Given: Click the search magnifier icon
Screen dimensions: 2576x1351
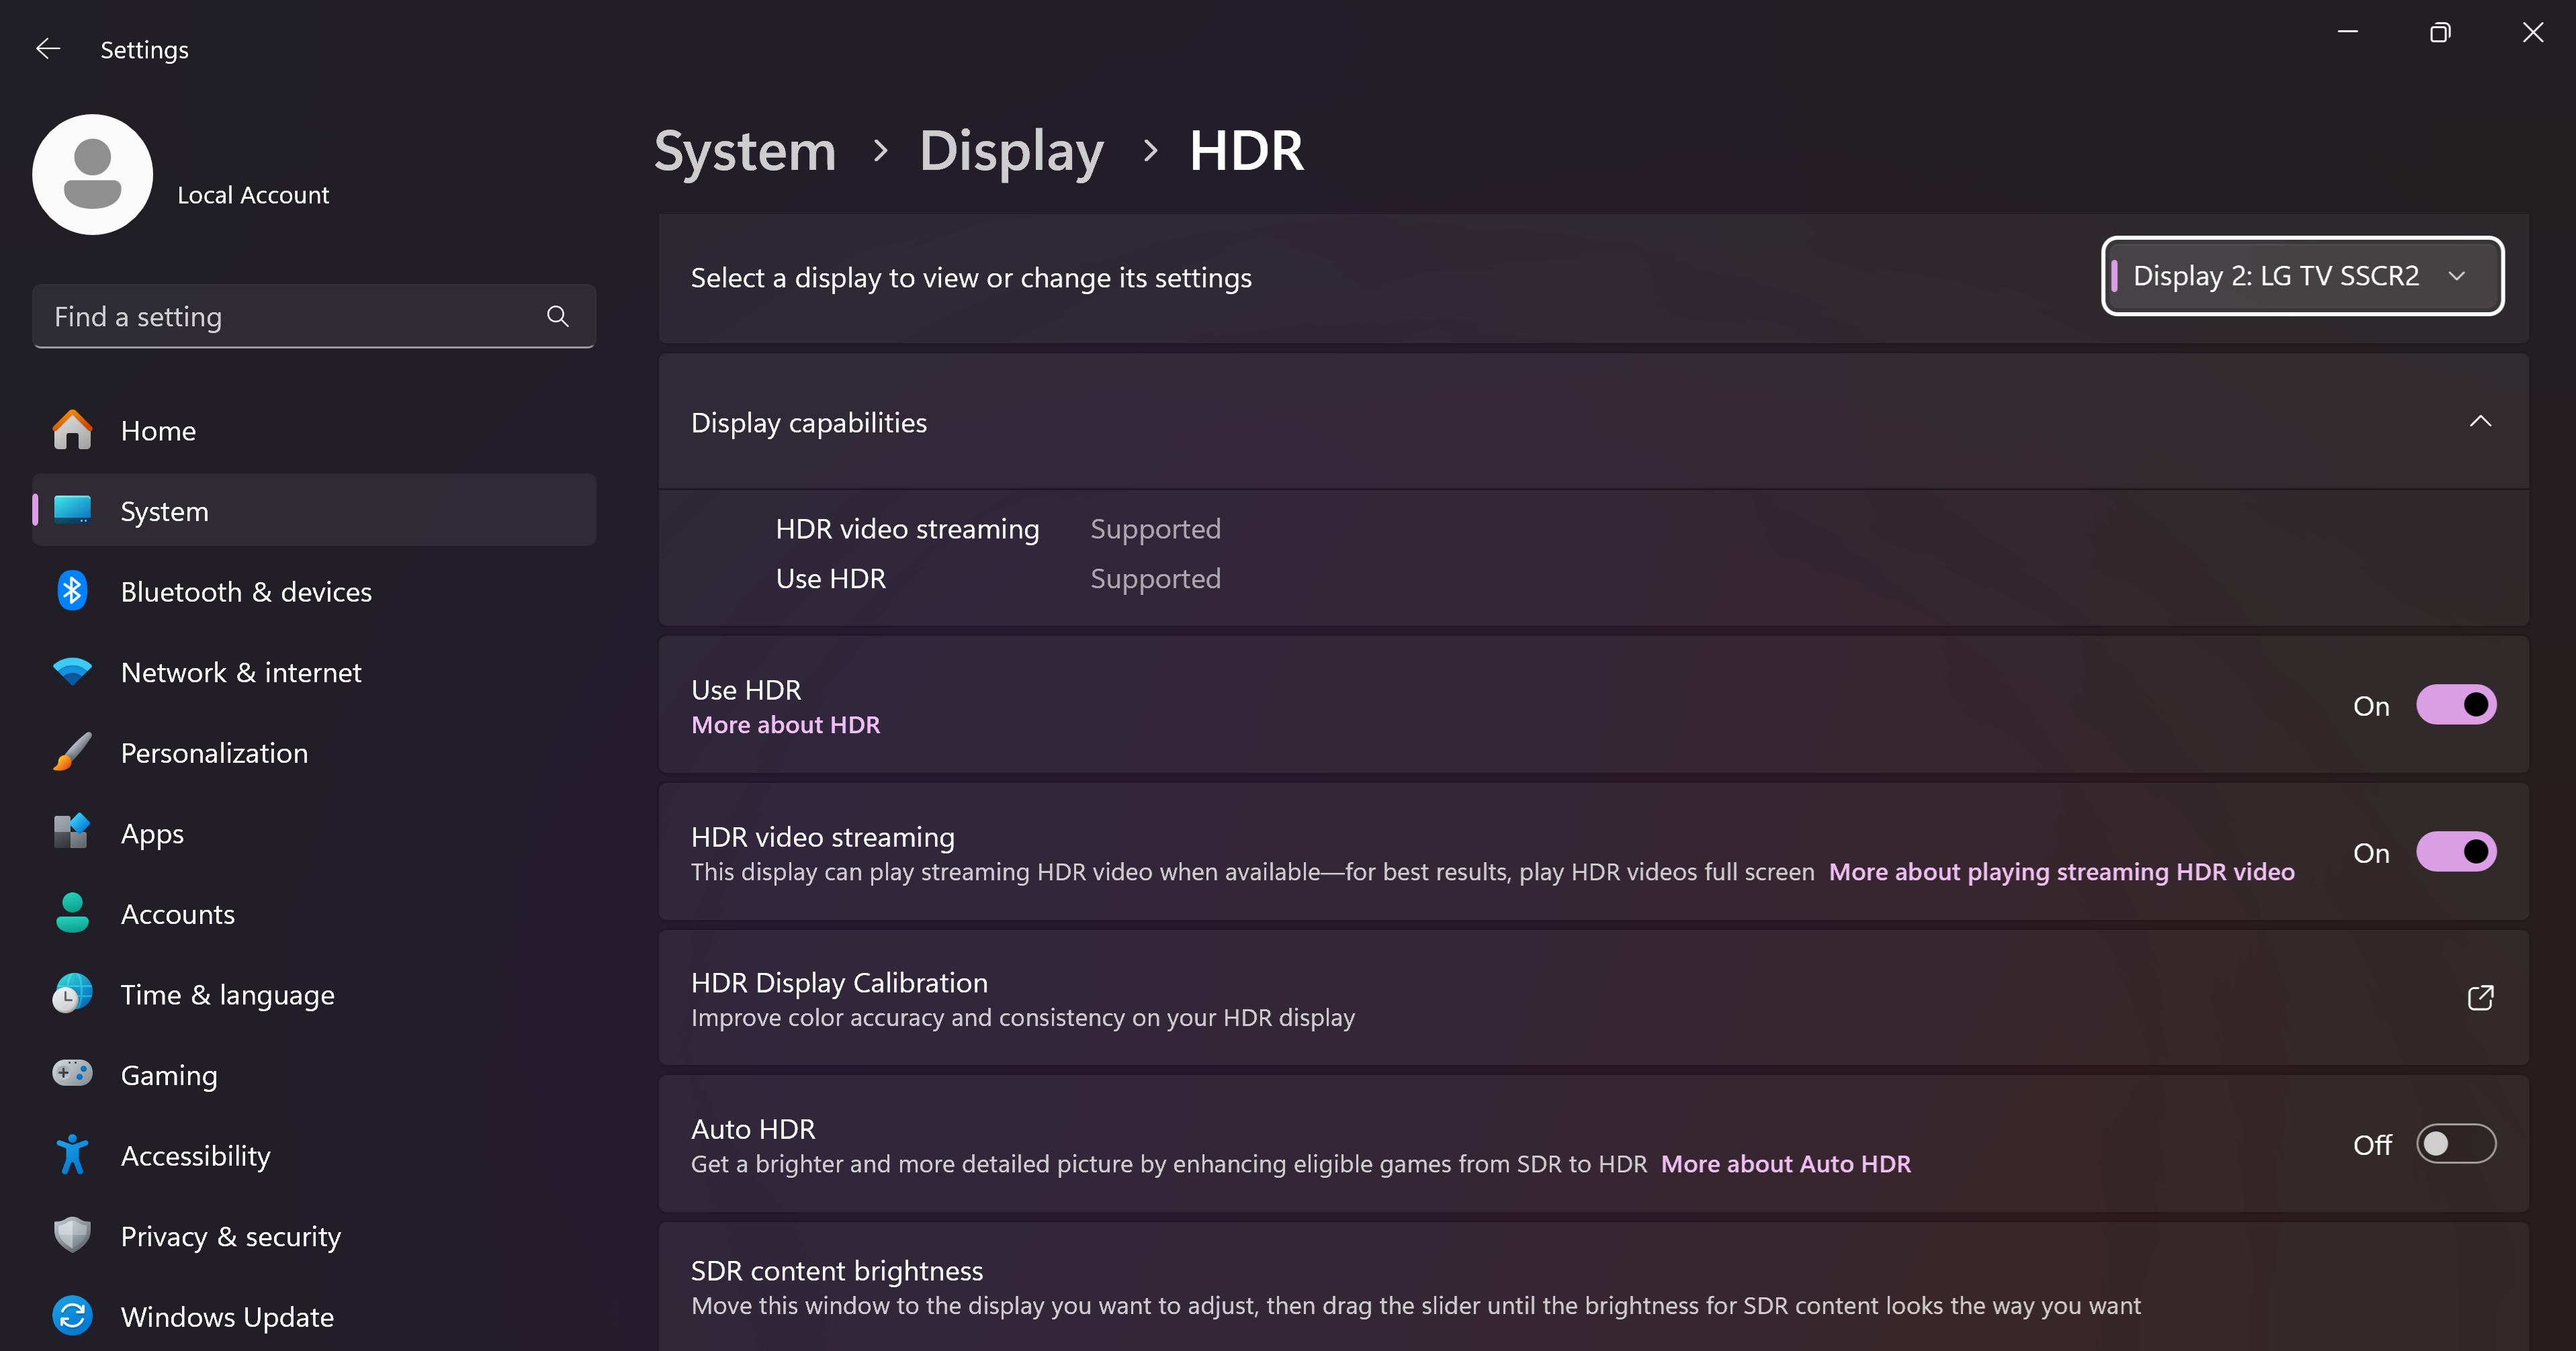Looking at the screenshot, I should [557, 316].
